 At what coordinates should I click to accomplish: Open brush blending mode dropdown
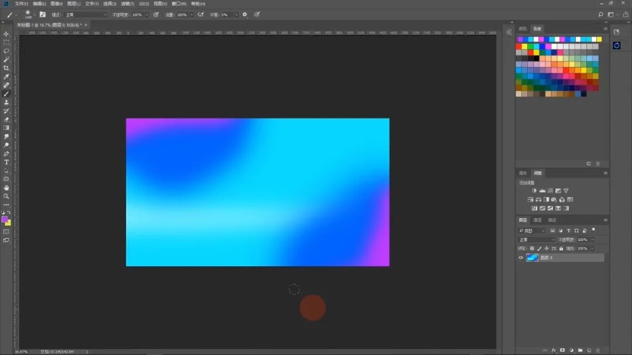(x=86, y=15)
